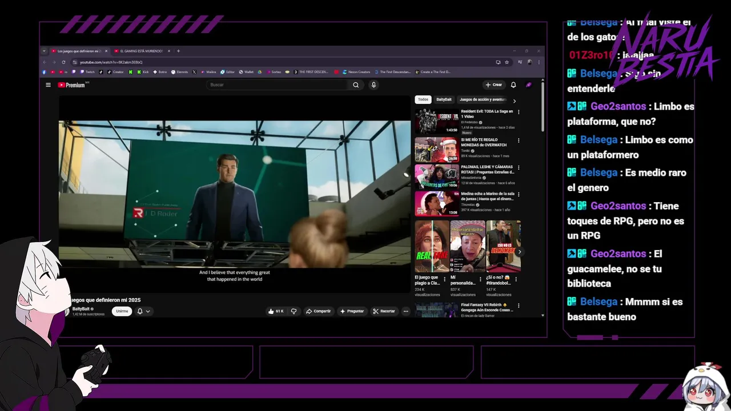Open the browser tab search dropdown
Viewport: 731px width, 411px height.
(x=44, y=51)
